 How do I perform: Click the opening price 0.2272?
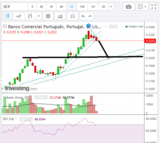coord(11,32)
